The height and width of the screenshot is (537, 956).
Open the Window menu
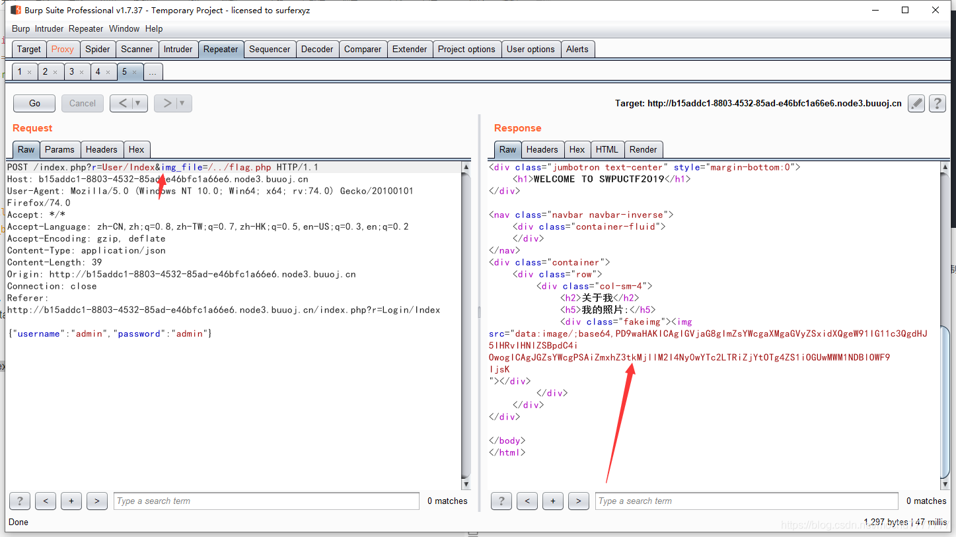pos(124,28)
